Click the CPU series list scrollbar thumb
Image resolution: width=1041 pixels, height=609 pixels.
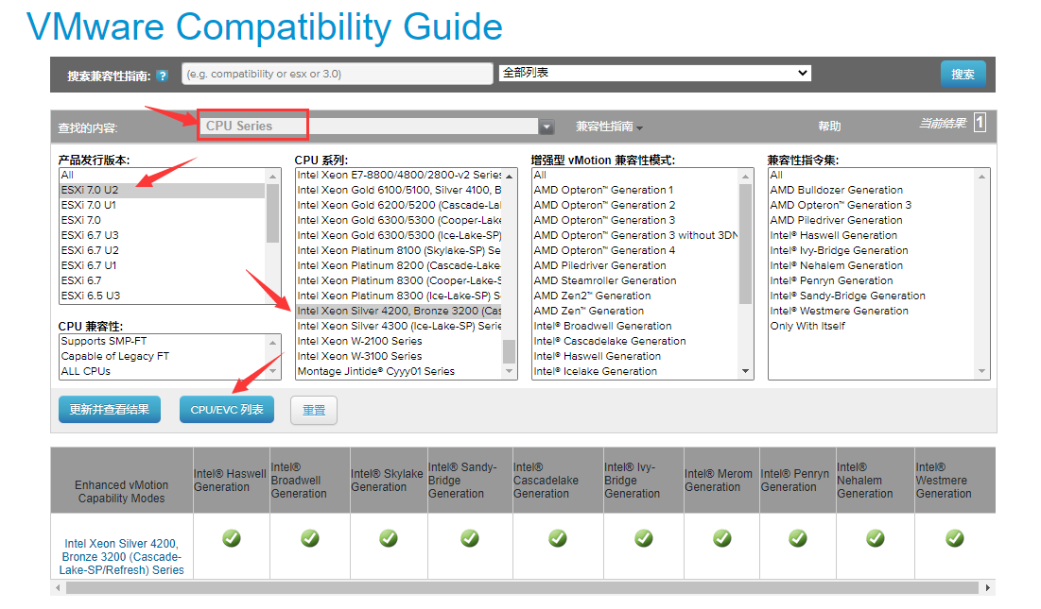[510, 352]
